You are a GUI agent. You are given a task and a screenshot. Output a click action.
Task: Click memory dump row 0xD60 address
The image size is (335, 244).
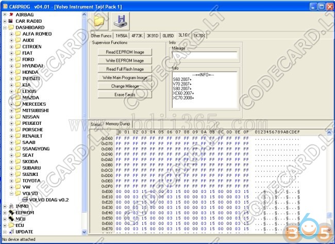(107, 138)
